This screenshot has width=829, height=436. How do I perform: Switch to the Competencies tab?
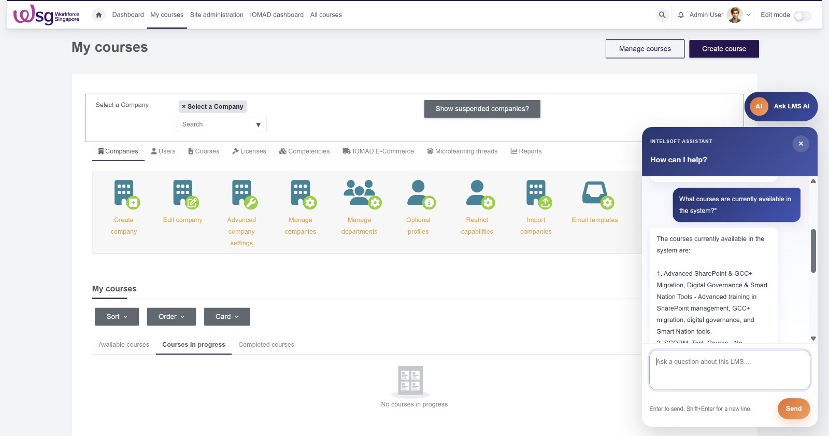click(304, 151)
